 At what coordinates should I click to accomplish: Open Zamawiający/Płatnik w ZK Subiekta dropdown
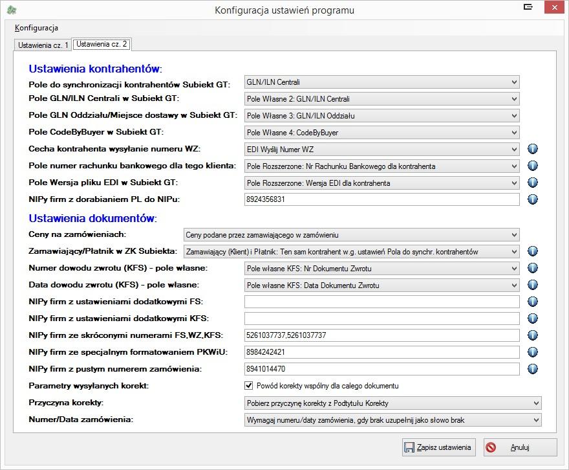351,252
